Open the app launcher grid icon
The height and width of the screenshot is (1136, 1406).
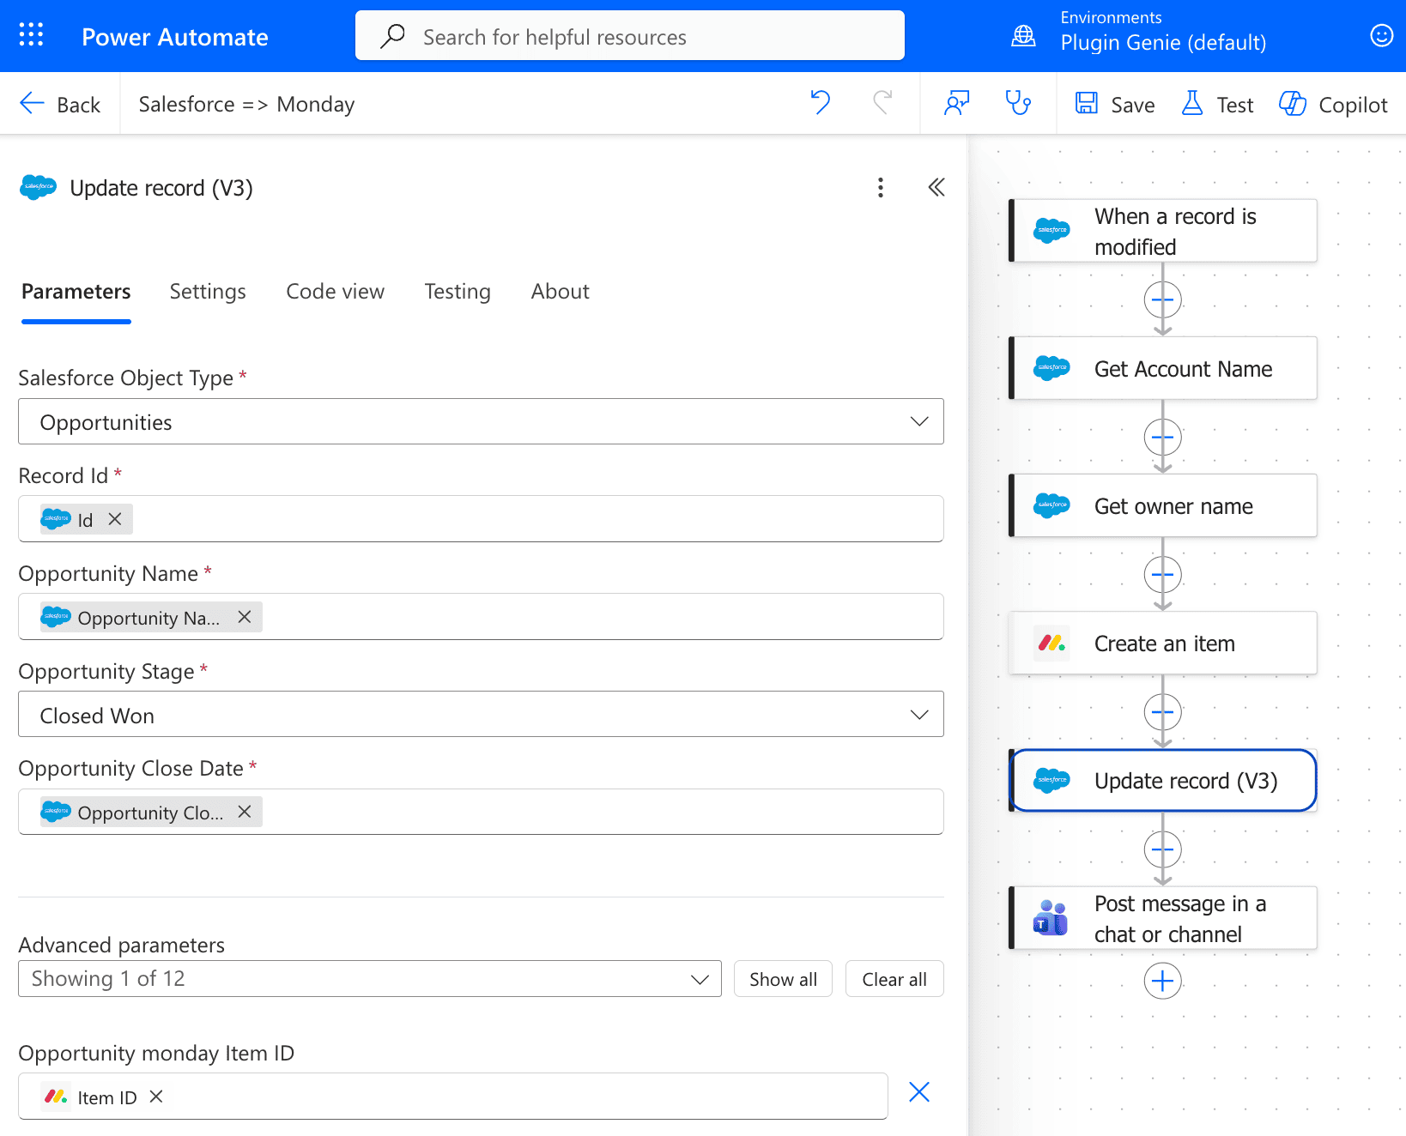(31, 35)
